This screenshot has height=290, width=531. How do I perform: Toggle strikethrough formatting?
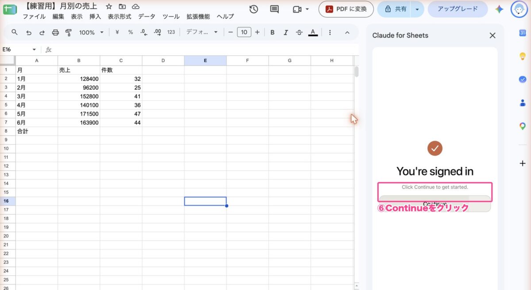click(299, 32)
